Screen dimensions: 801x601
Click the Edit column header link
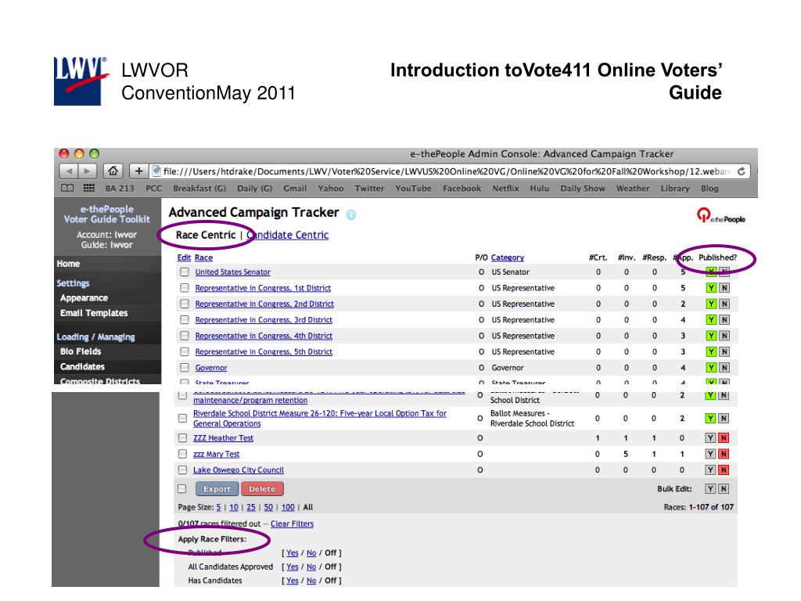[184, 257]
